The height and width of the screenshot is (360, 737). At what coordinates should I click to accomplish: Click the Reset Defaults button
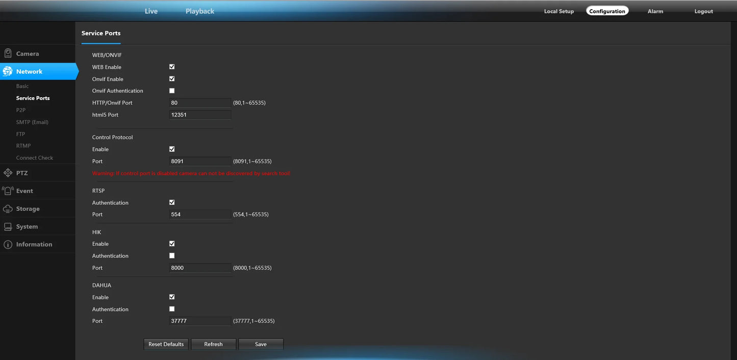point(166,344)
